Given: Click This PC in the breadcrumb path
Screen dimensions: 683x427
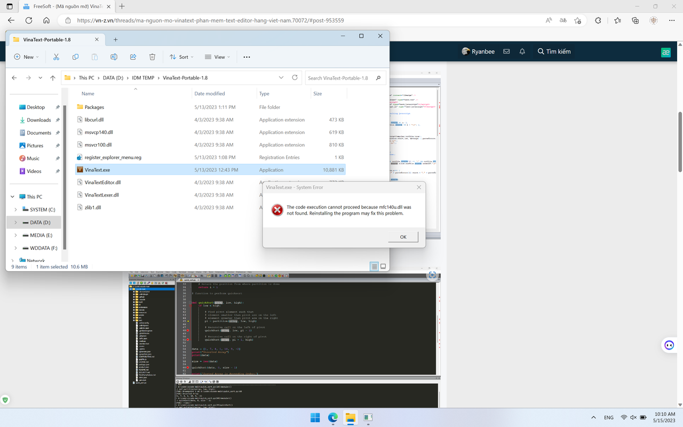Looking at the screenshot, I should (x=86, y=77).
